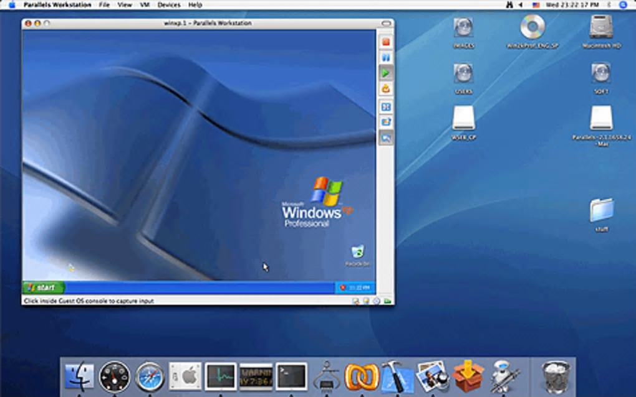This screenshot has height=397, width=636.
Task: Open the VM menu
Action: coord(145,5)
